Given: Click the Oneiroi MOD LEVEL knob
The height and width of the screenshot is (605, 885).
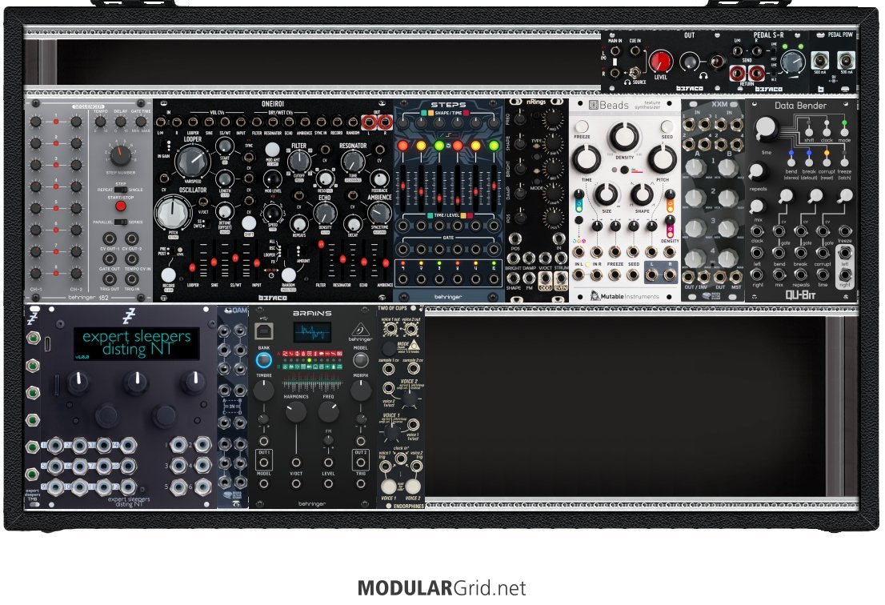Looking at the screenshot, I should (x=273, y=179).
